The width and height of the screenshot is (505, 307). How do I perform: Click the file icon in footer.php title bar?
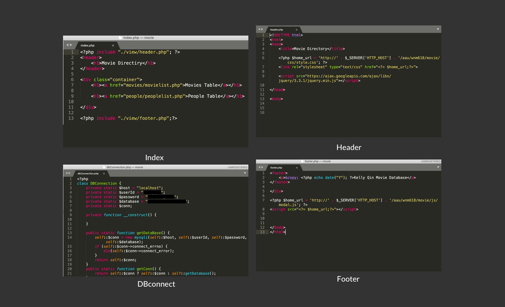[302, 161]
